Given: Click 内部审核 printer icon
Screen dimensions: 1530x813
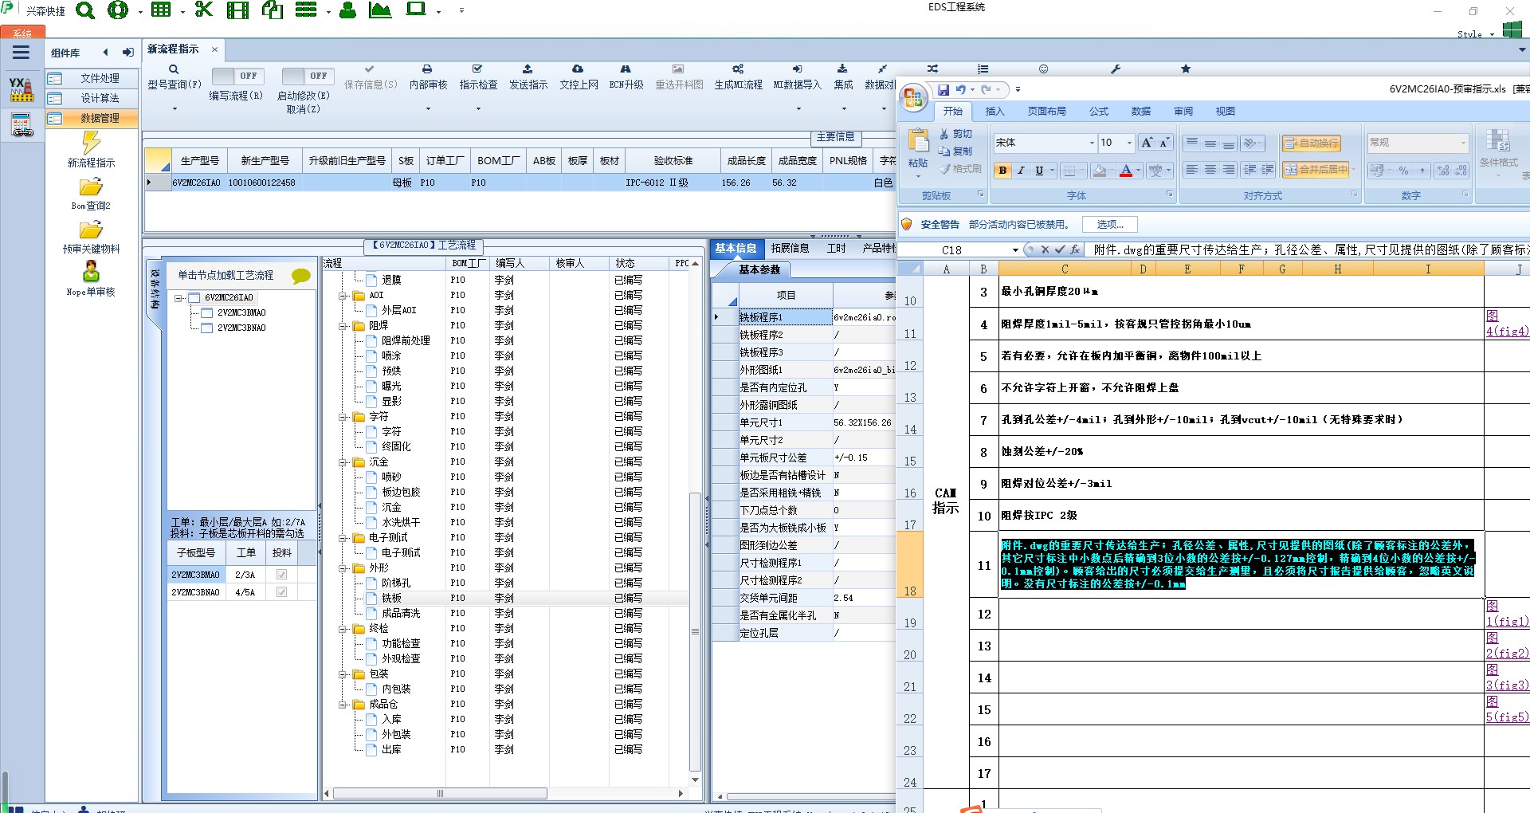Looking at the screenshot, I should (x=427, y=69).
